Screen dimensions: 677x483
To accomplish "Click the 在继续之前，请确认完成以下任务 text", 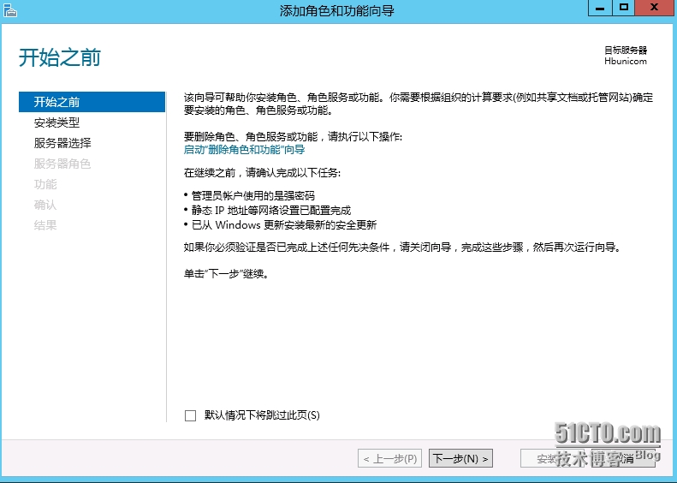I will (x=262, y=173).
